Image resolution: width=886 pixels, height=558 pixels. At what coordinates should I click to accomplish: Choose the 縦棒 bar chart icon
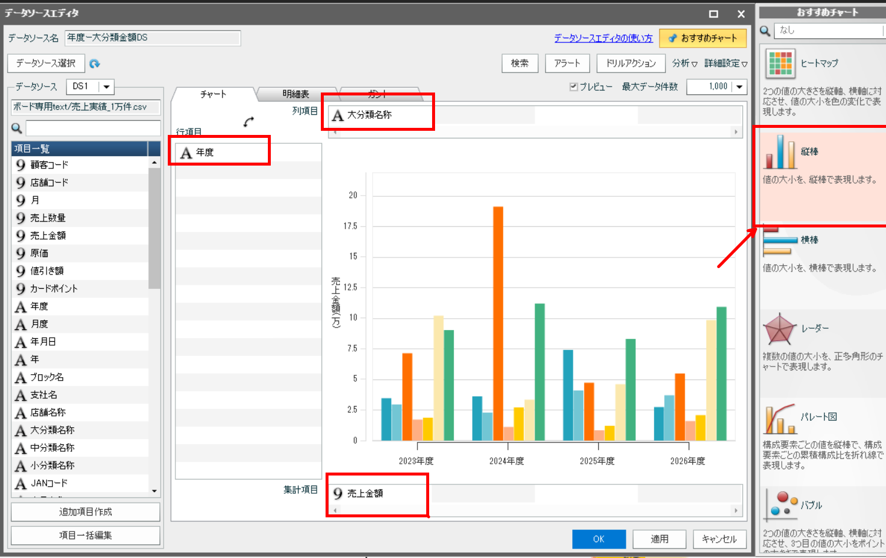coord(781,152)
